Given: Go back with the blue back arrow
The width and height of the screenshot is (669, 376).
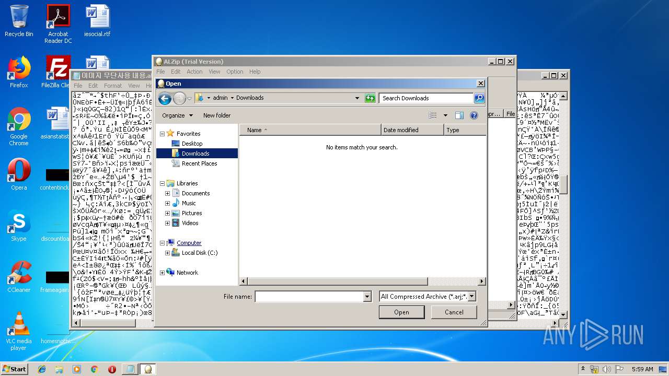Looking at the screenshot, I should pos(165,98).
